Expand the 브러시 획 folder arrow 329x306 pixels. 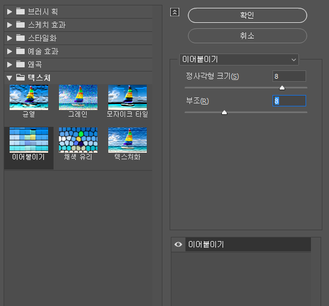click(10, 12)
